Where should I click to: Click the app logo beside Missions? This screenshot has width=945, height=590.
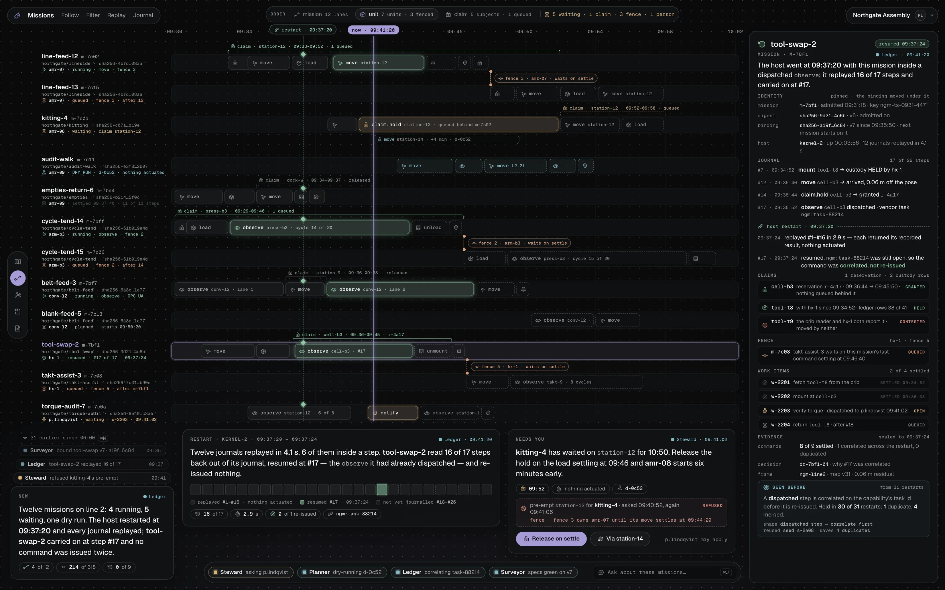17,15
